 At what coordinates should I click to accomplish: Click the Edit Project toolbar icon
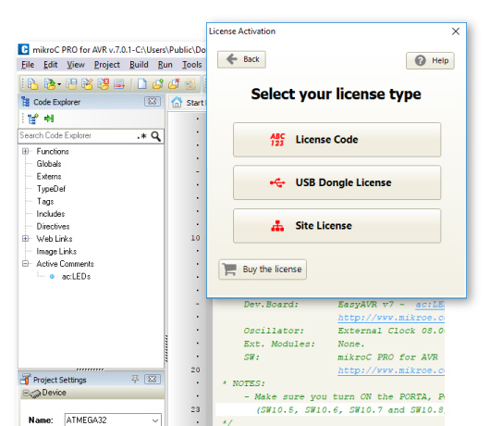point(87,84)
